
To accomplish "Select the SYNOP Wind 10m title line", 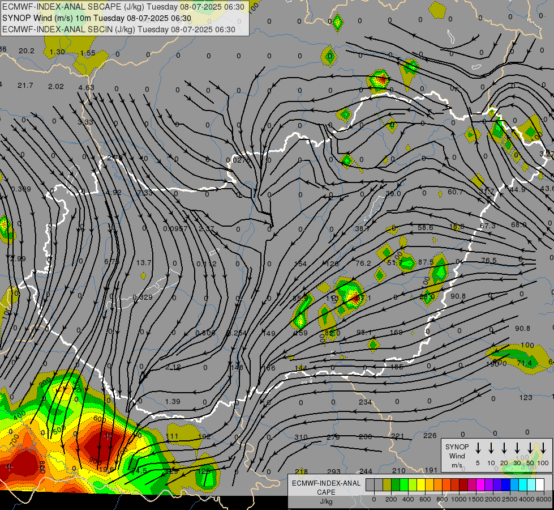I will (96, 18).
